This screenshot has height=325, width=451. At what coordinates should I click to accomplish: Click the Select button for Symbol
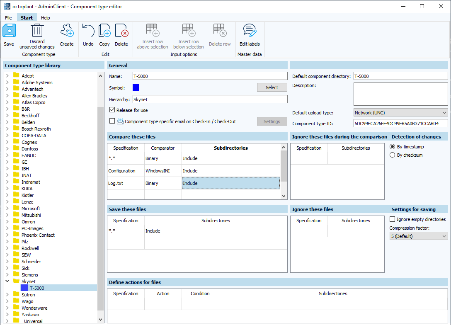click(x=272, y=87)
